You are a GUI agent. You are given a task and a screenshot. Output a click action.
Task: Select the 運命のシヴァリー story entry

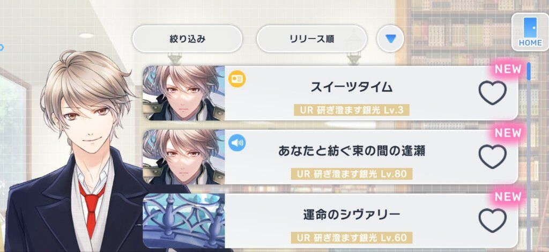point(330,221)
